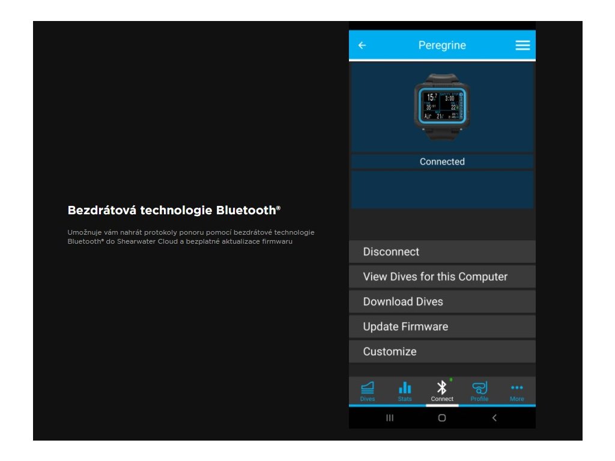Tap the Android home button icon
615x461 pixels.
tap(442, 418)
